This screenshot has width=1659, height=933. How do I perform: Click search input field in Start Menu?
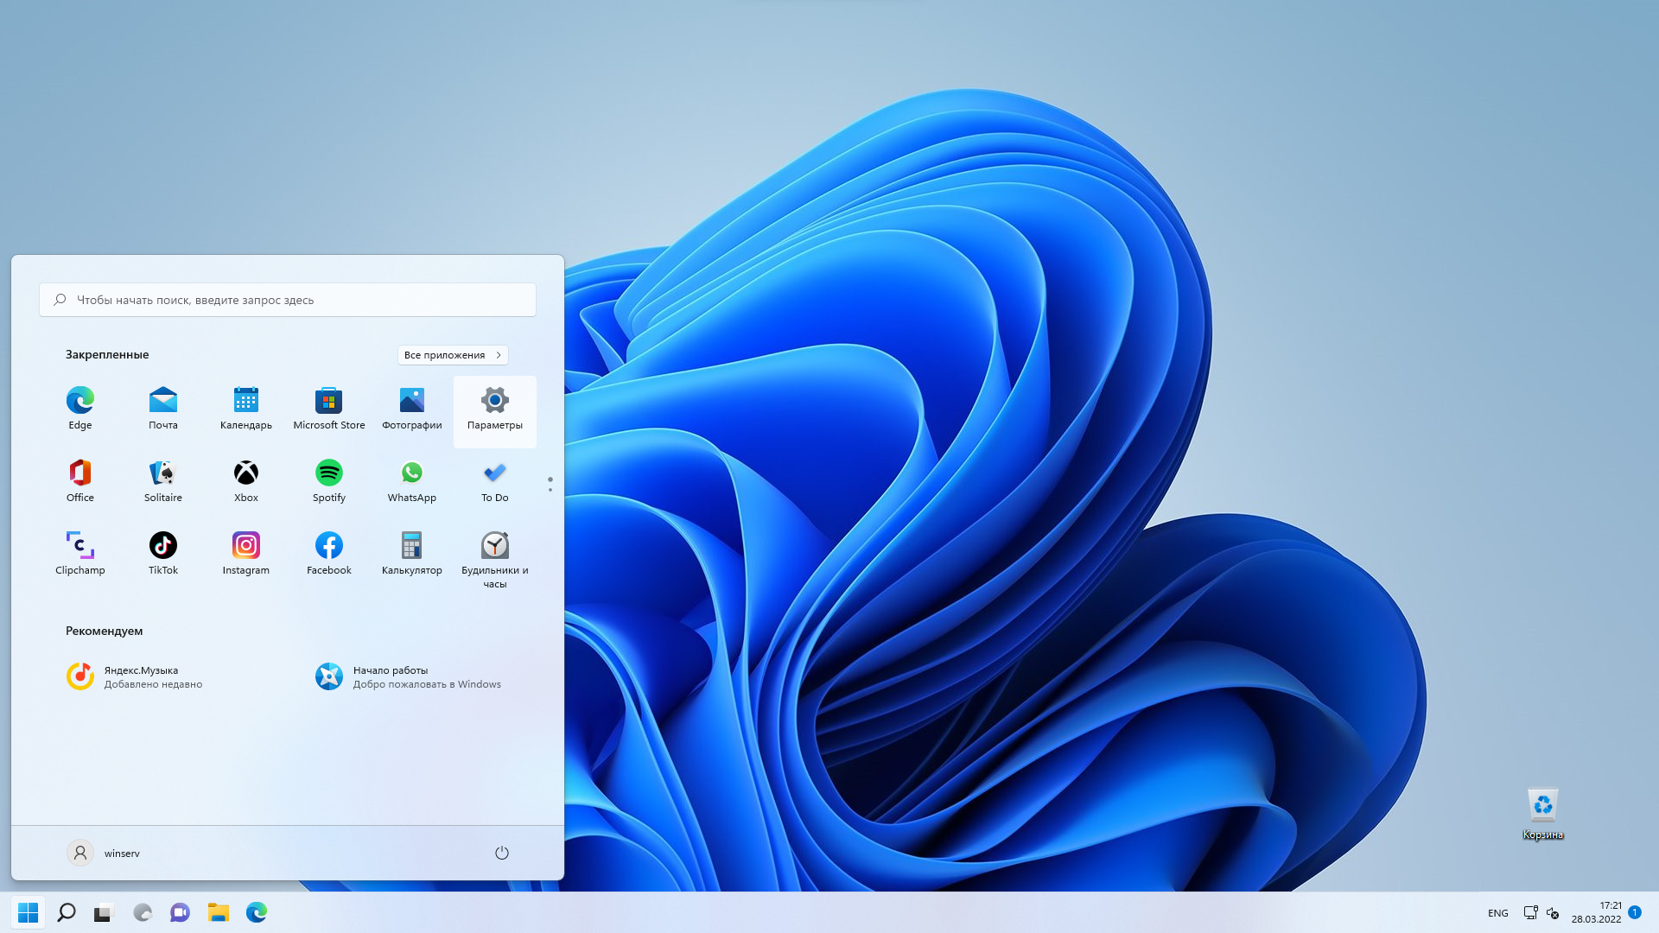coord(287,298)
